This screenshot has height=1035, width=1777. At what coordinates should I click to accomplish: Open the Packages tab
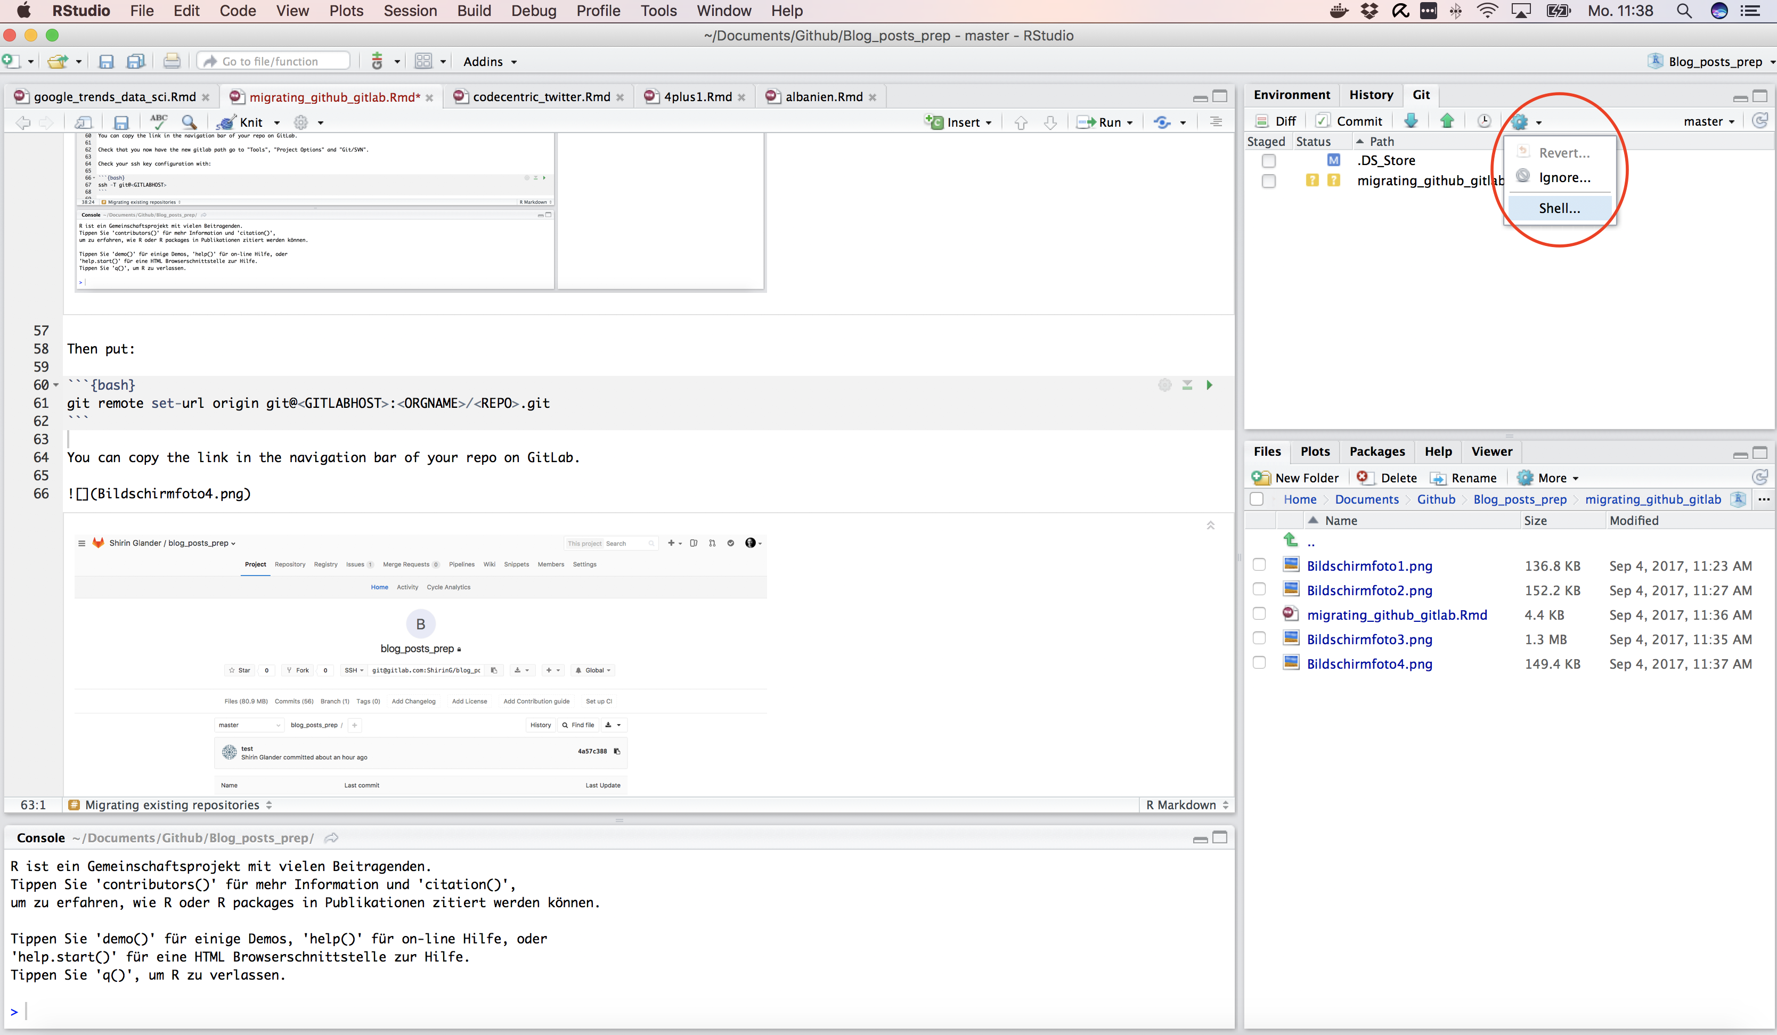point(1376,452)
